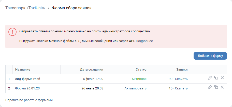Open the лид-форма глеб form

pyautogui.click(x=27, y=79)
